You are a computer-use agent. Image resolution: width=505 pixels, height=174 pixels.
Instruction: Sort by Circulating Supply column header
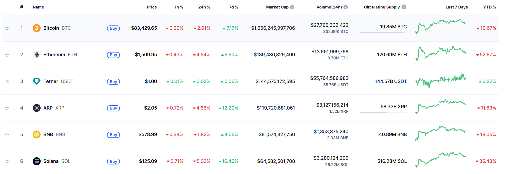[x=382, y=7]
